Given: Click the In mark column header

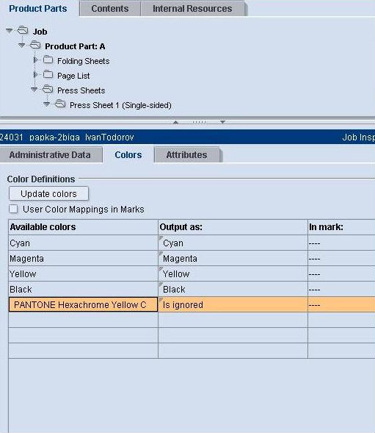Looking at the screenshot, I should (341, 227).
